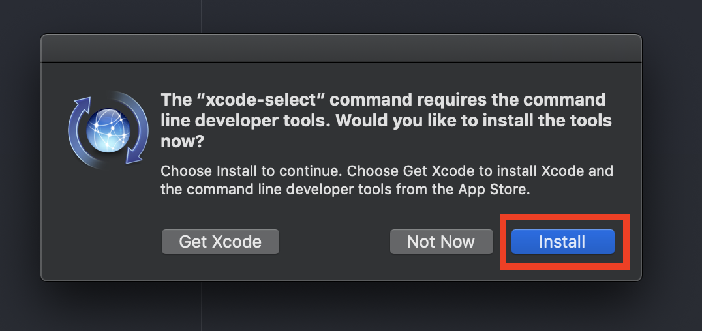702x331 pixels.
Task: Click the vertical divider line below the dialog
Action: click(x=202, y=306)
